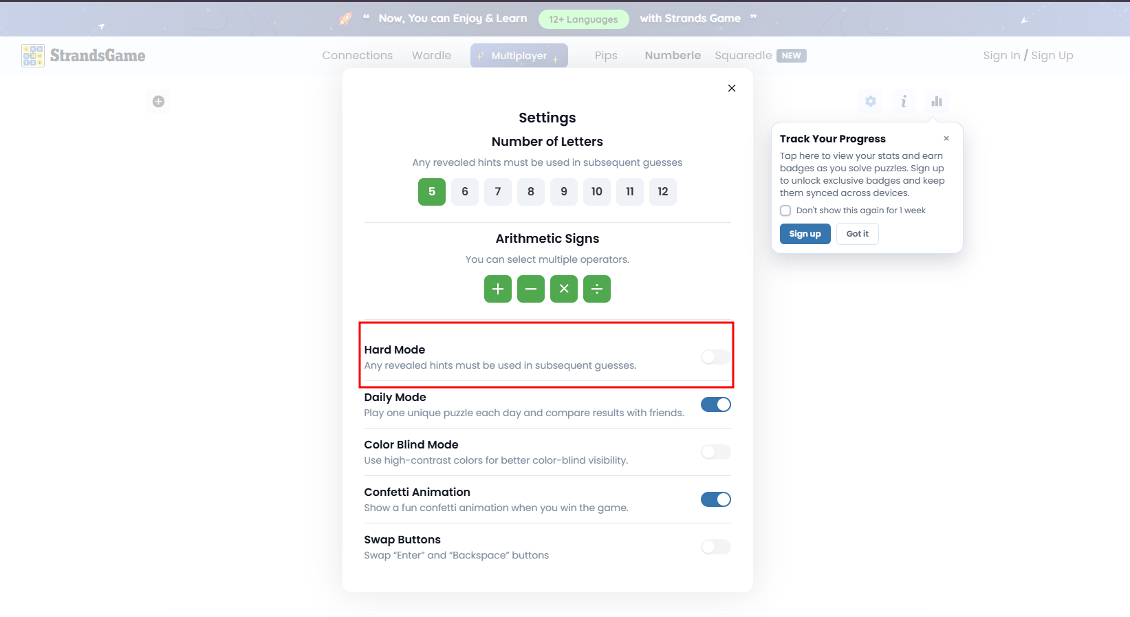The height and width of the screenshot is (617, 1130).
Task: Select 12 letters option
Action: pyautogui.click(x=663, y=192)
